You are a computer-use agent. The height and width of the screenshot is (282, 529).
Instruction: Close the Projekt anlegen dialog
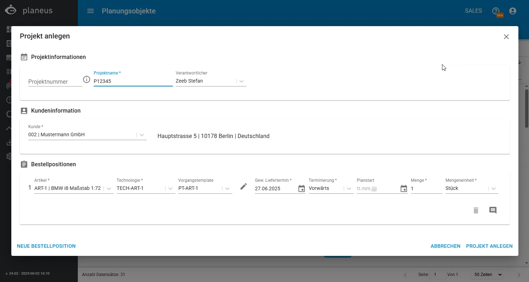(506, 37)
